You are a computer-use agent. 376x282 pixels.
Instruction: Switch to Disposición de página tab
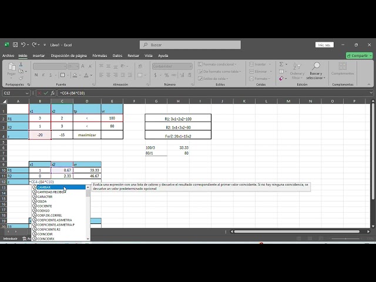coord(69,56)
